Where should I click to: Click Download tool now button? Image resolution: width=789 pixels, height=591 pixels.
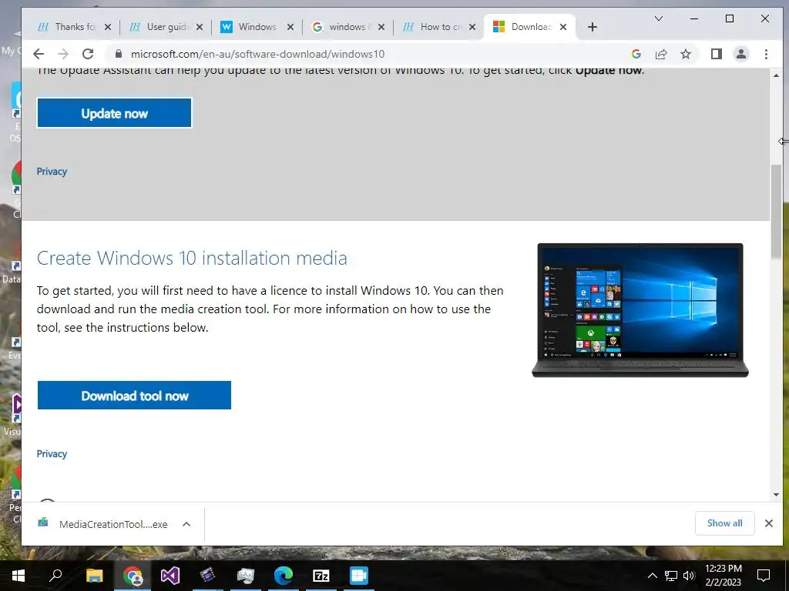pos(134,396)
